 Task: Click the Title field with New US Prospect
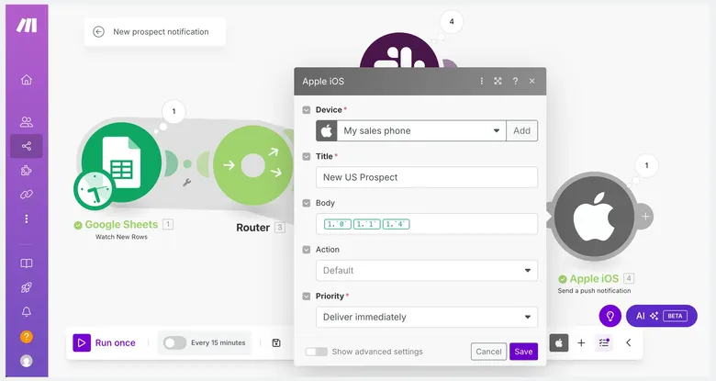pos(427,177)
